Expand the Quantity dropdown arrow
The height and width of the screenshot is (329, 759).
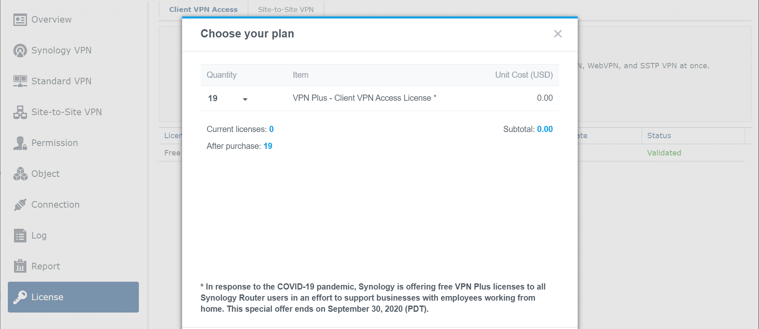(x=245, y=99)
